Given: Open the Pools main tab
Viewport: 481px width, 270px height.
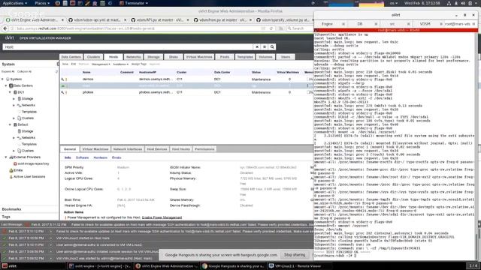Looking at the screenshot, I should pos(225,57).
